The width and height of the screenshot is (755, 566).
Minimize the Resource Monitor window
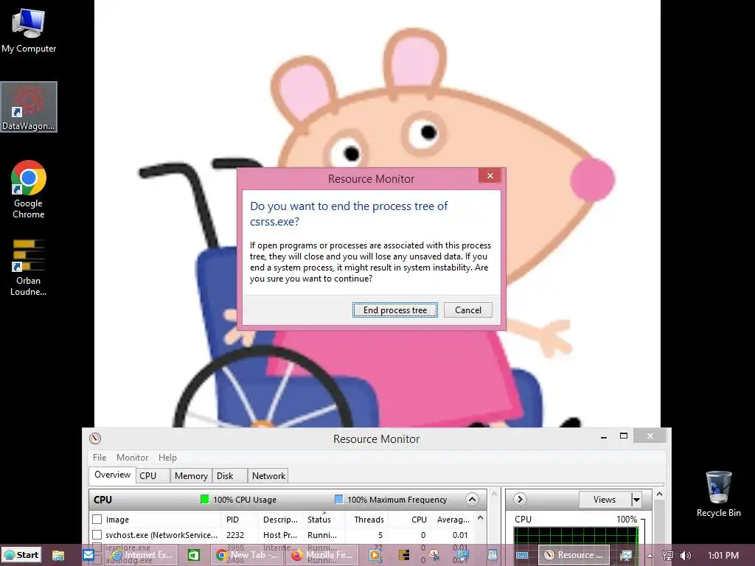pos(603,437)
